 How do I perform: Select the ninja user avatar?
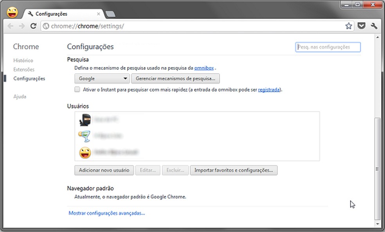click(85, 120)
